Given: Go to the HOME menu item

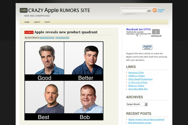Looking at the screenshot, I should 27,22.
